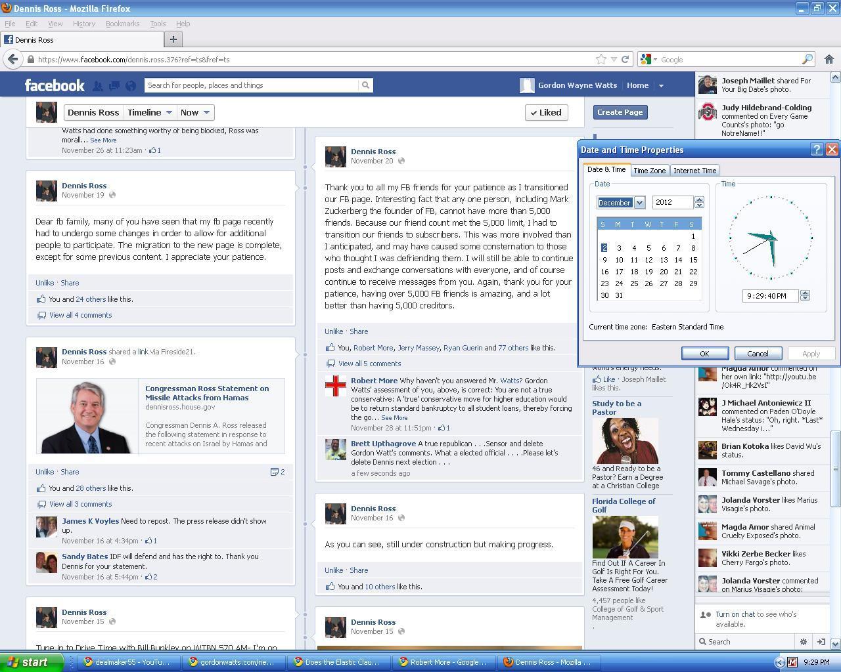Open Gmail tray icon in system tray
The height and width of the screenshot is (672, 841).
(x=792, y=662)
